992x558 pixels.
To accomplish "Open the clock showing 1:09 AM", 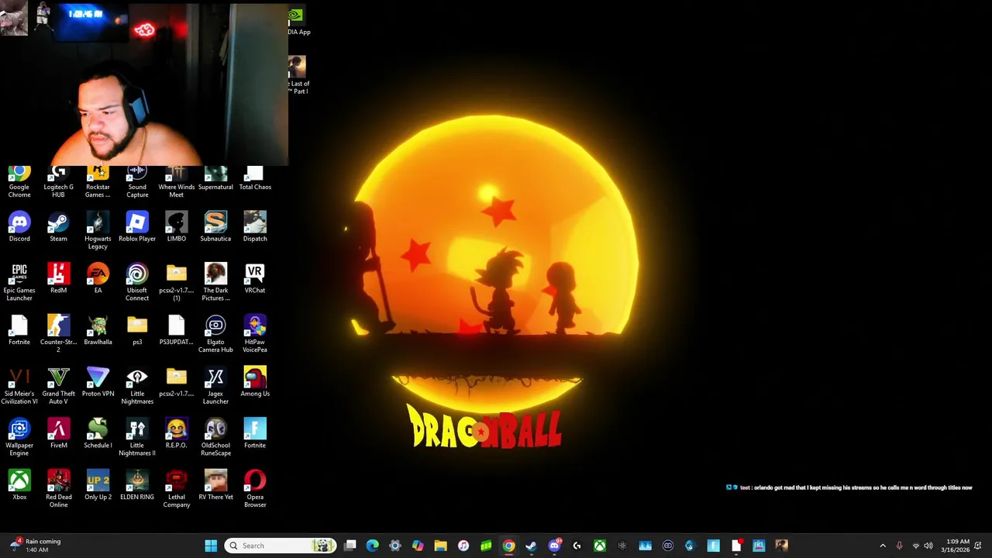I will (956, 546).
